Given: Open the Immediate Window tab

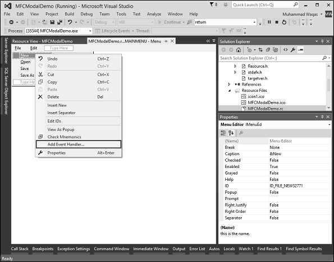Looking at the screenshot, I should pyautogui.click(x=151, y=249).
